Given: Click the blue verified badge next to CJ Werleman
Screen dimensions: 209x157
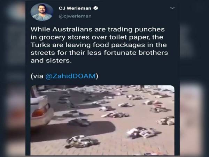Looking at the screenshot, I should (95, 8).
